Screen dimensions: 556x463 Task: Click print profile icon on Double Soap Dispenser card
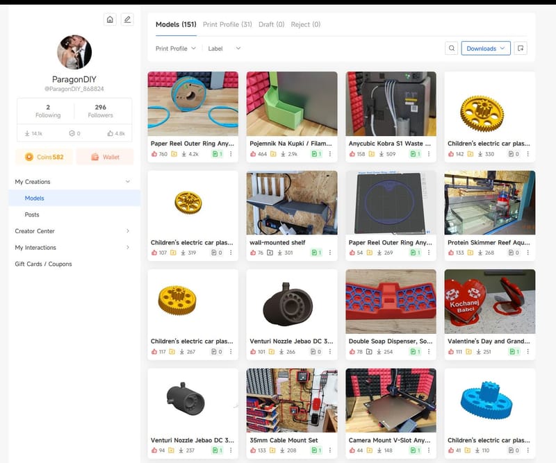416,352
